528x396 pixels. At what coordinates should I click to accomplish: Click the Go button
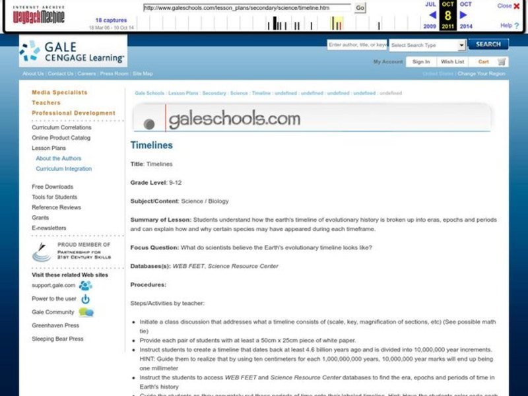(x=360, y=8)
